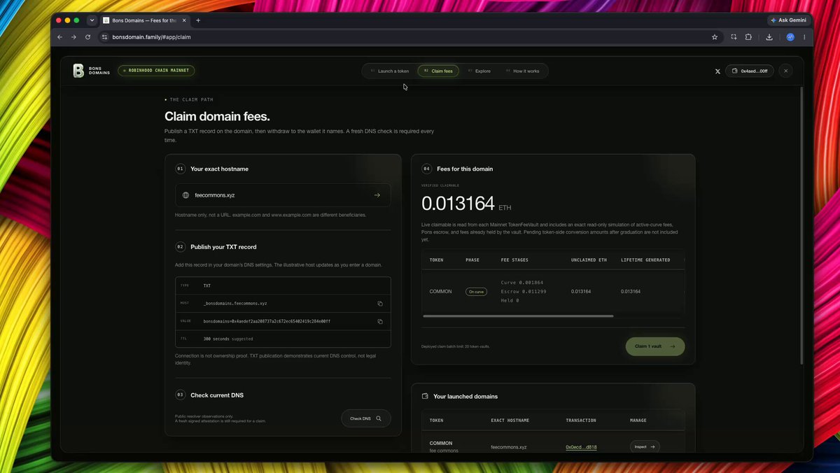Go to Launch a token tab
The image size is (840, 473).
tap(389, 71)
